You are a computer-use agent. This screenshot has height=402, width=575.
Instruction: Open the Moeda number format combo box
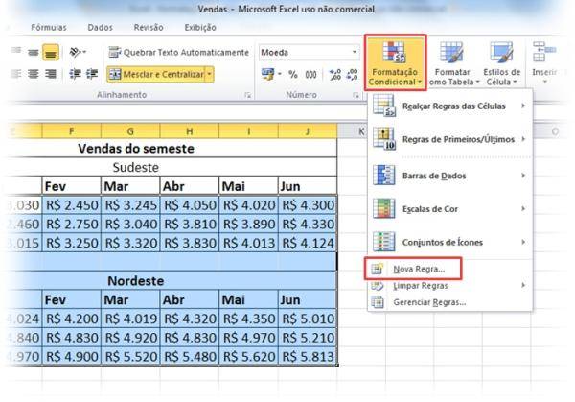coord(309,53)
